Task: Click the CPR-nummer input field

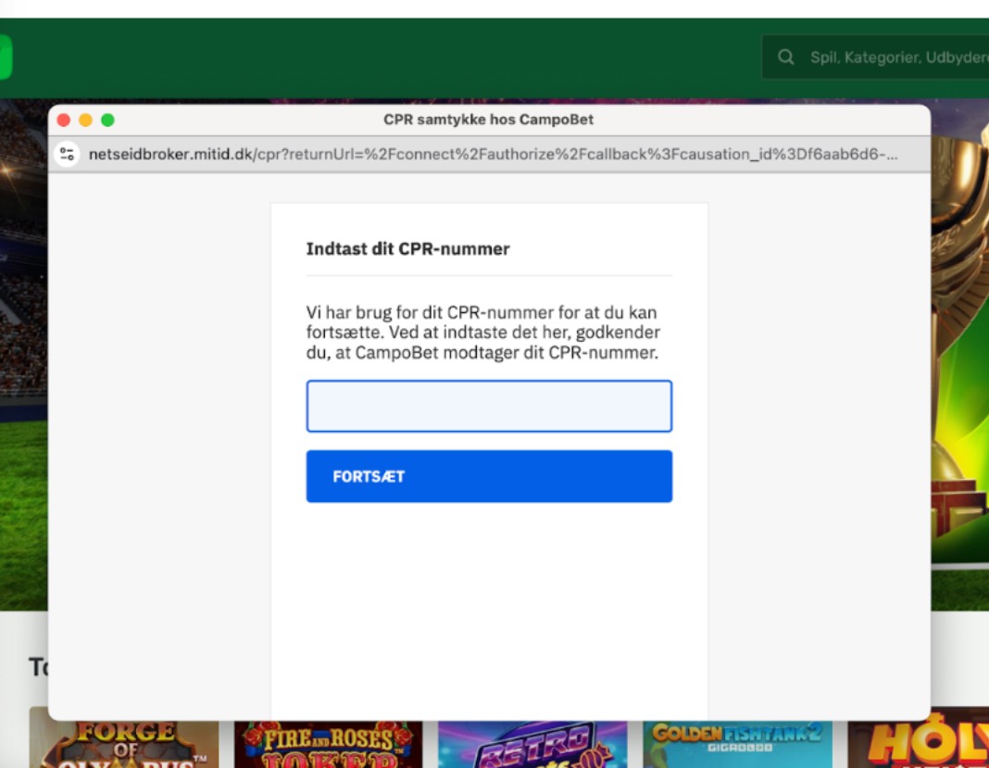Action: pos(489,406)
